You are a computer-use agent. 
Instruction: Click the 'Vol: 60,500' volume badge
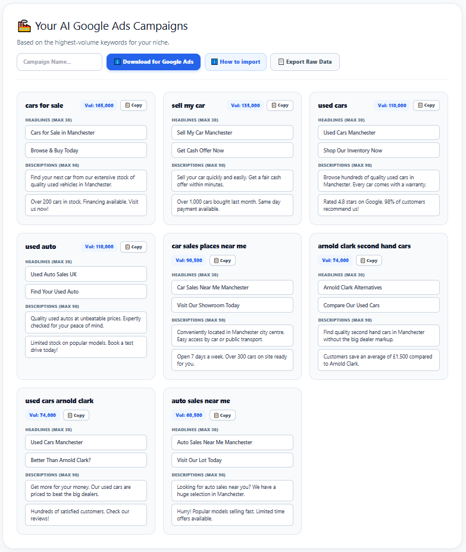pyautogui.click(x=189, y=416)
